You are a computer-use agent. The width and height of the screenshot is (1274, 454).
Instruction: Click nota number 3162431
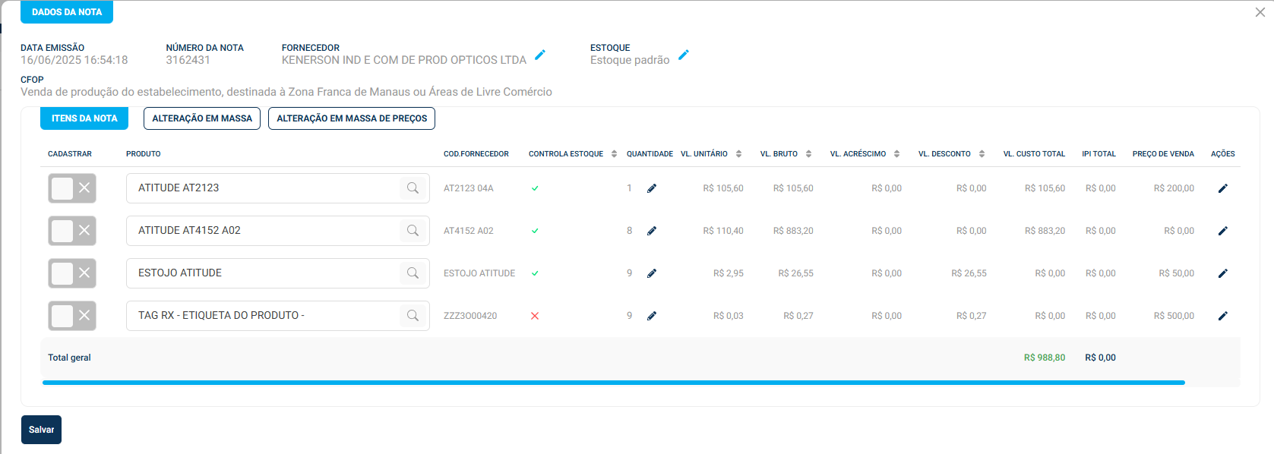pyautogui.click(x=188, y=60)
